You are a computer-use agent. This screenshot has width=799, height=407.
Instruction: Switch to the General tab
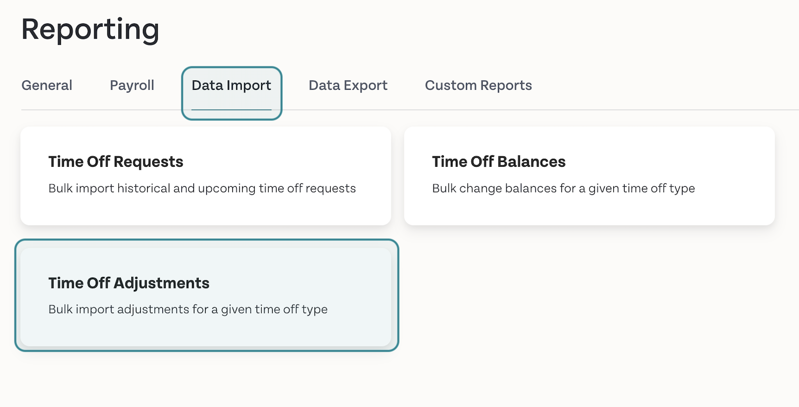click(47, 85)
